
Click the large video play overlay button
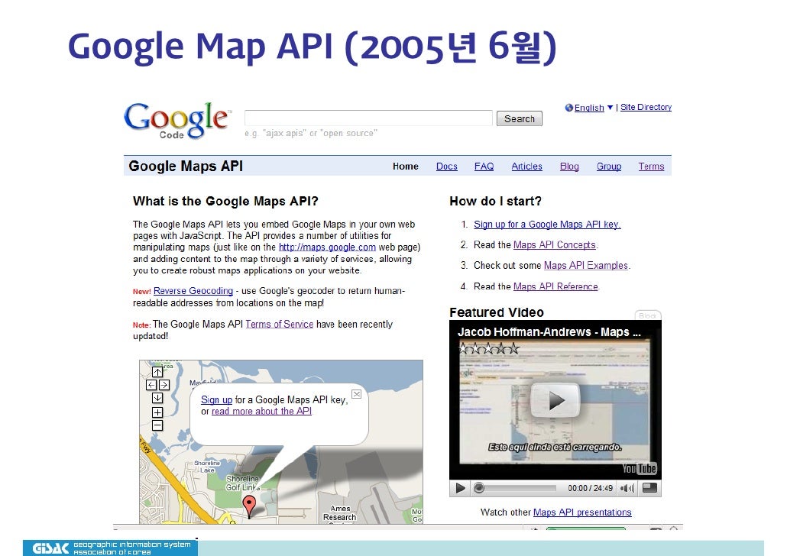555,400
